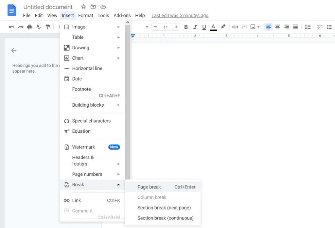
Task: Insert a link using the toolbar icon
Action: tap(235, 27)
